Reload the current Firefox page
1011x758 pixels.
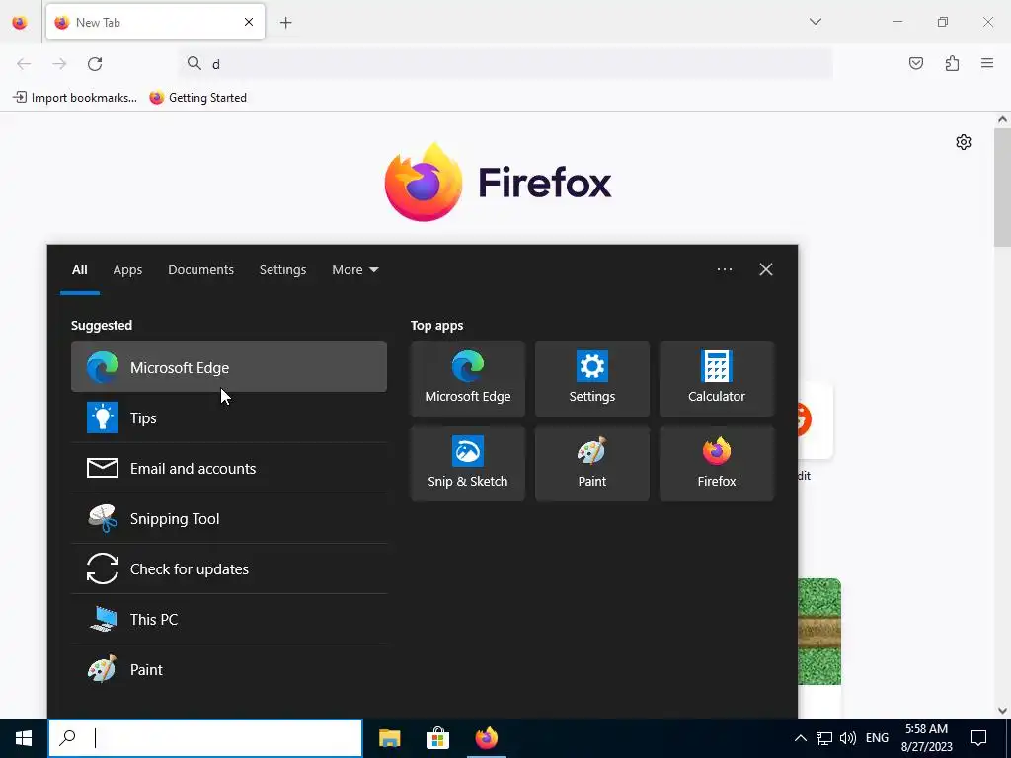tap(95, 63)
